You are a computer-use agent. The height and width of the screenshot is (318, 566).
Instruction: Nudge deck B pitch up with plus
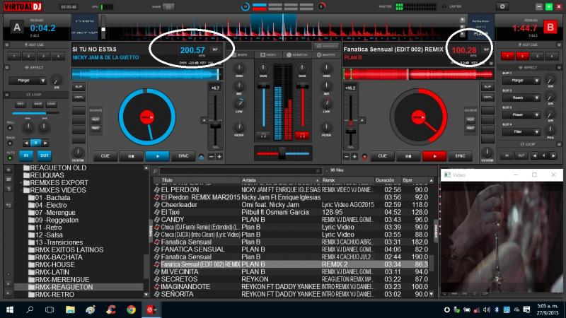[354, 156]
